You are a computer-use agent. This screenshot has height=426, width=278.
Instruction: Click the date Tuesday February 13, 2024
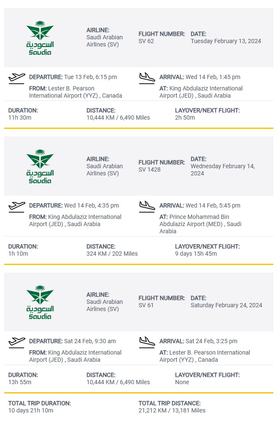(226, 41)
